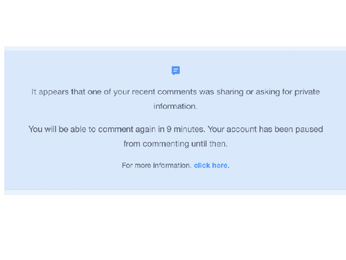346x260 pixels.
Task: Click the "Your account has been paused" phrase
Action: click(265, 129)
